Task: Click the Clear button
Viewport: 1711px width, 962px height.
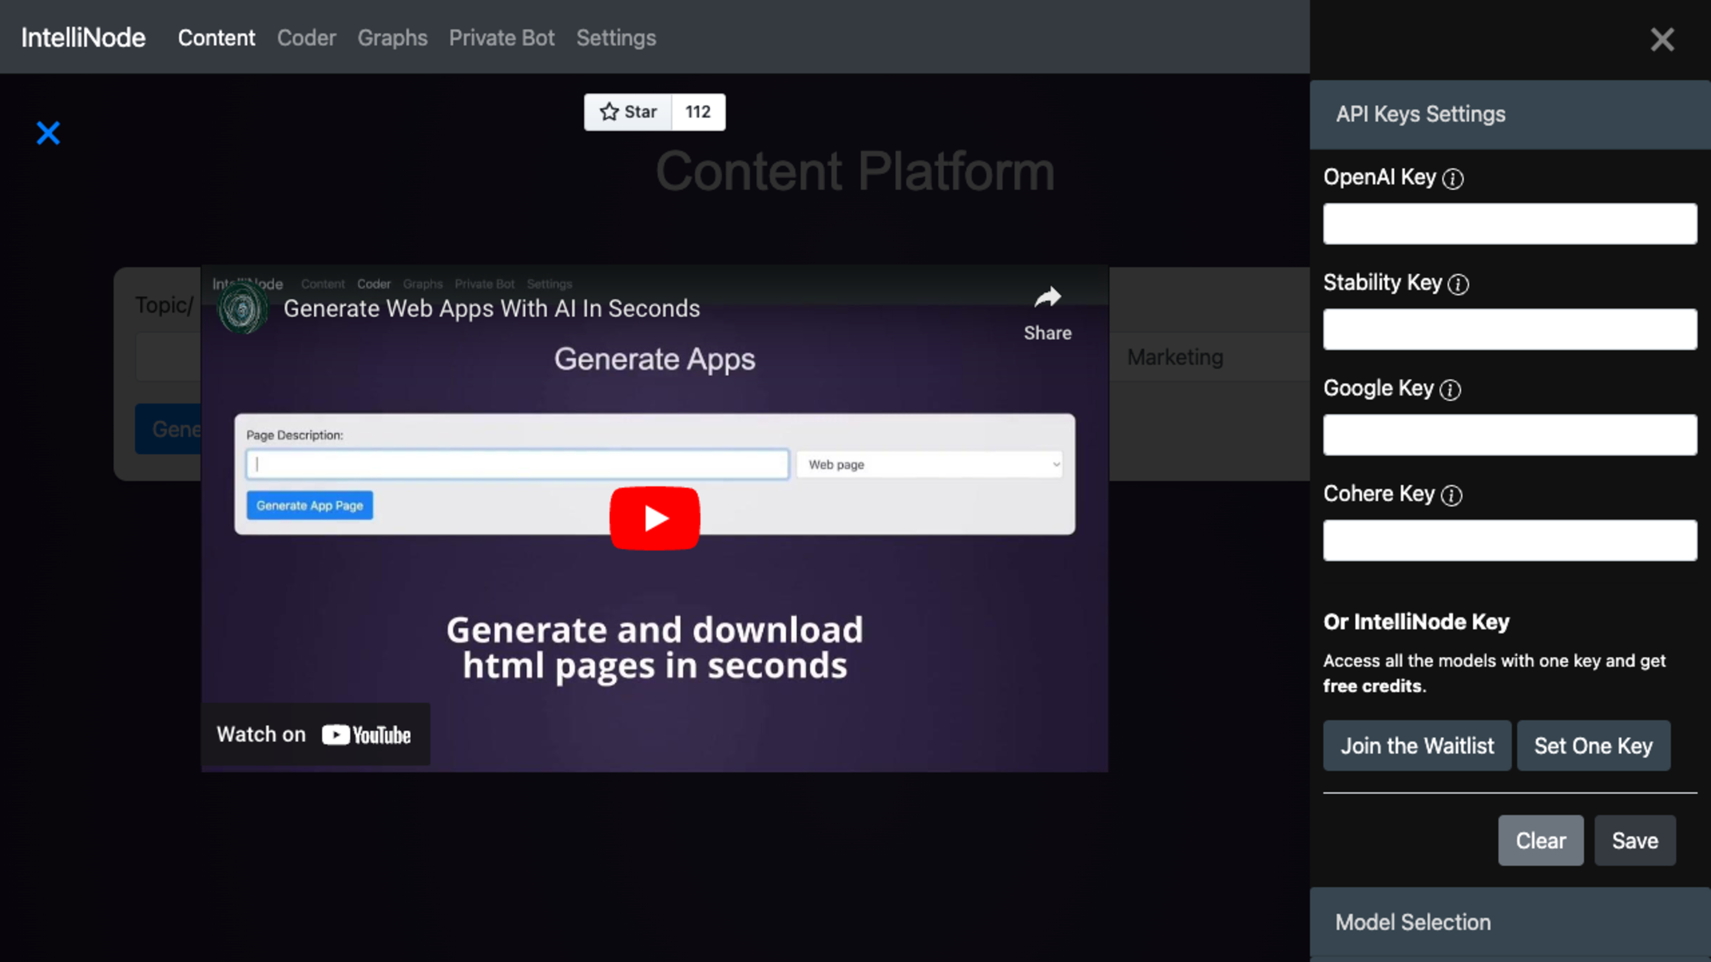Action: (x=1540, y=840)
